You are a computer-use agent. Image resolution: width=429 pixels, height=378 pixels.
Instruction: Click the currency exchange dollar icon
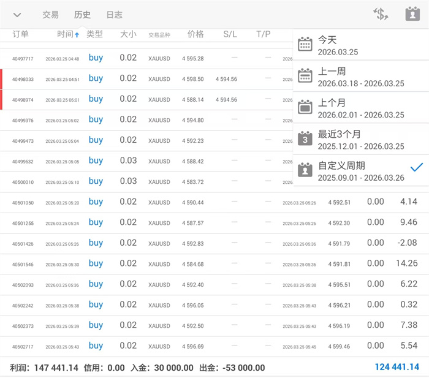click(381, 14)
